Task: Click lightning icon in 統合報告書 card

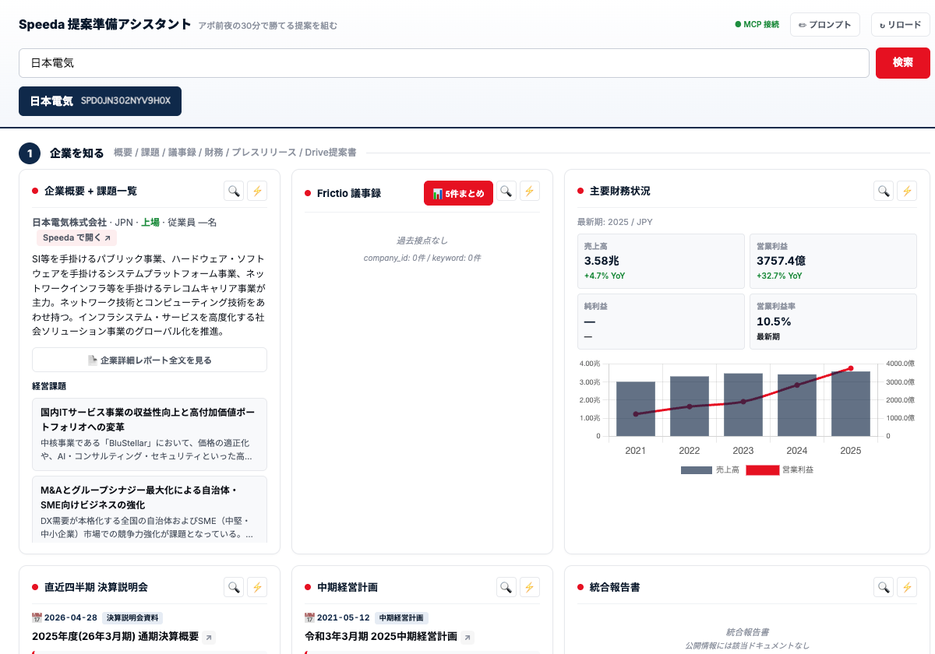Action: (907, 587)
